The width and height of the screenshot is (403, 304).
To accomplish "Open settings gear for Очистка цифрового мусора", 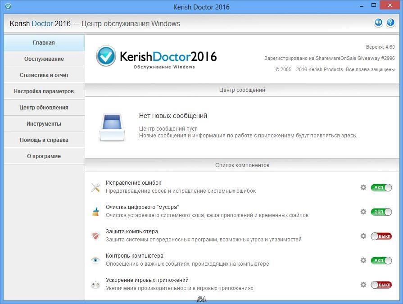I will 363,212.
